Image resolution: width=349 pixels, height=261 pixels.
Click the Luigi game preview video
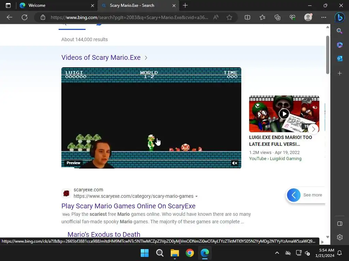[x=151, y=118]
